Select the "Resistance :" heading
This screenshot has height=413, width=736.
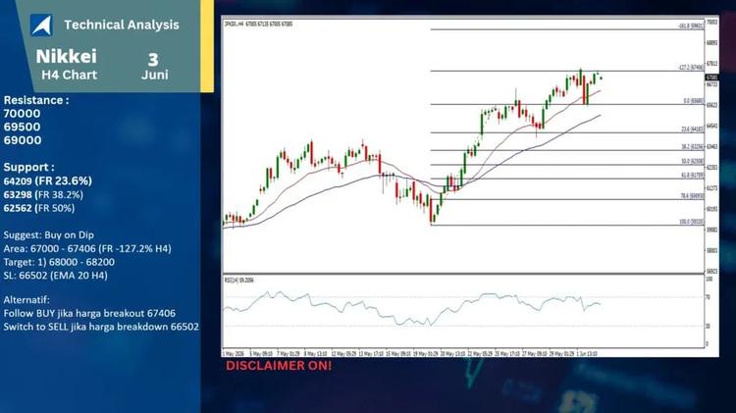click(x=36, y=100)
